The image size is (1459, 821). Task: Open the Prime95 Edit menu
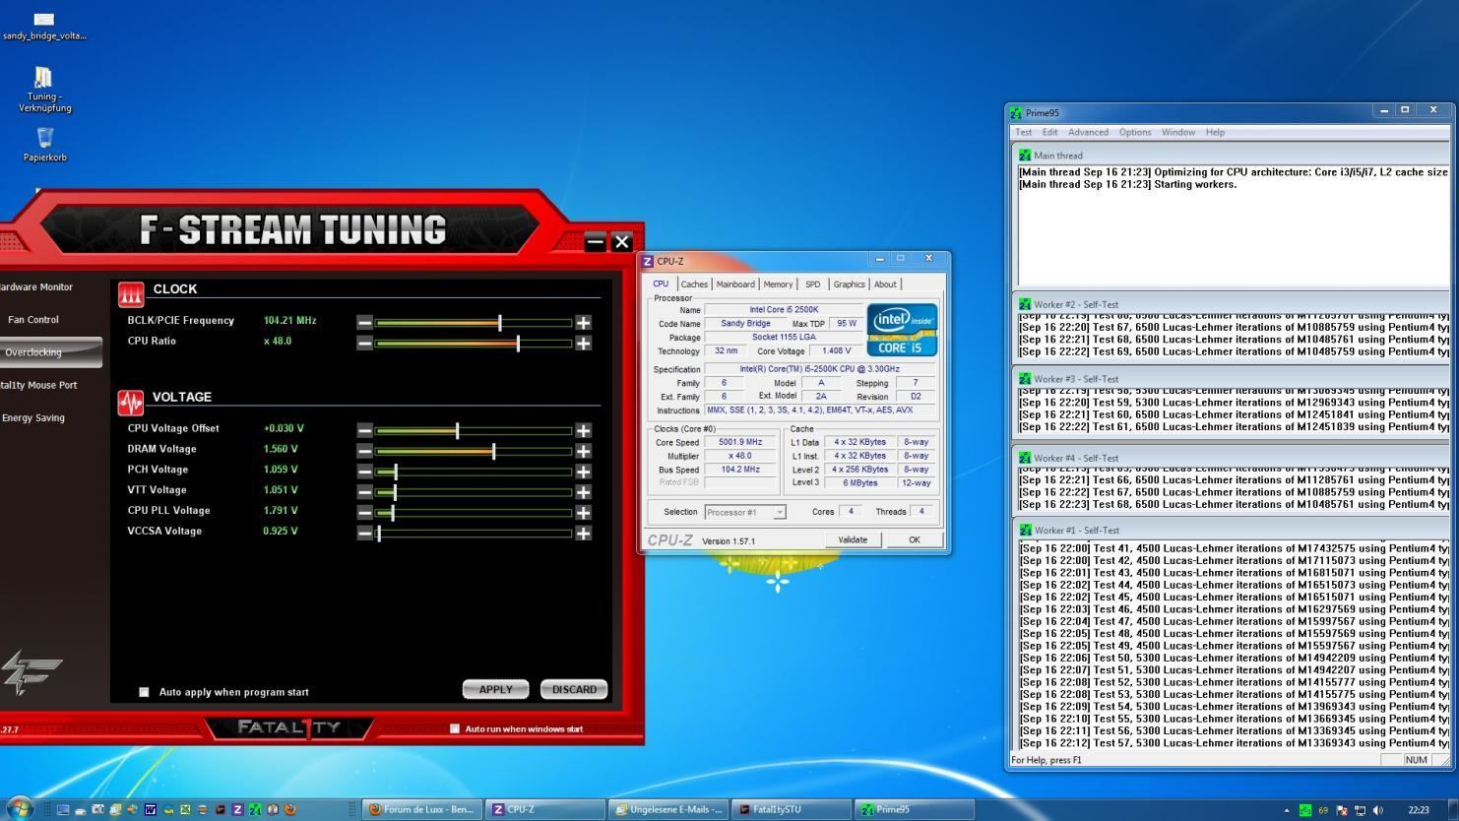(x=1050, y=132)
